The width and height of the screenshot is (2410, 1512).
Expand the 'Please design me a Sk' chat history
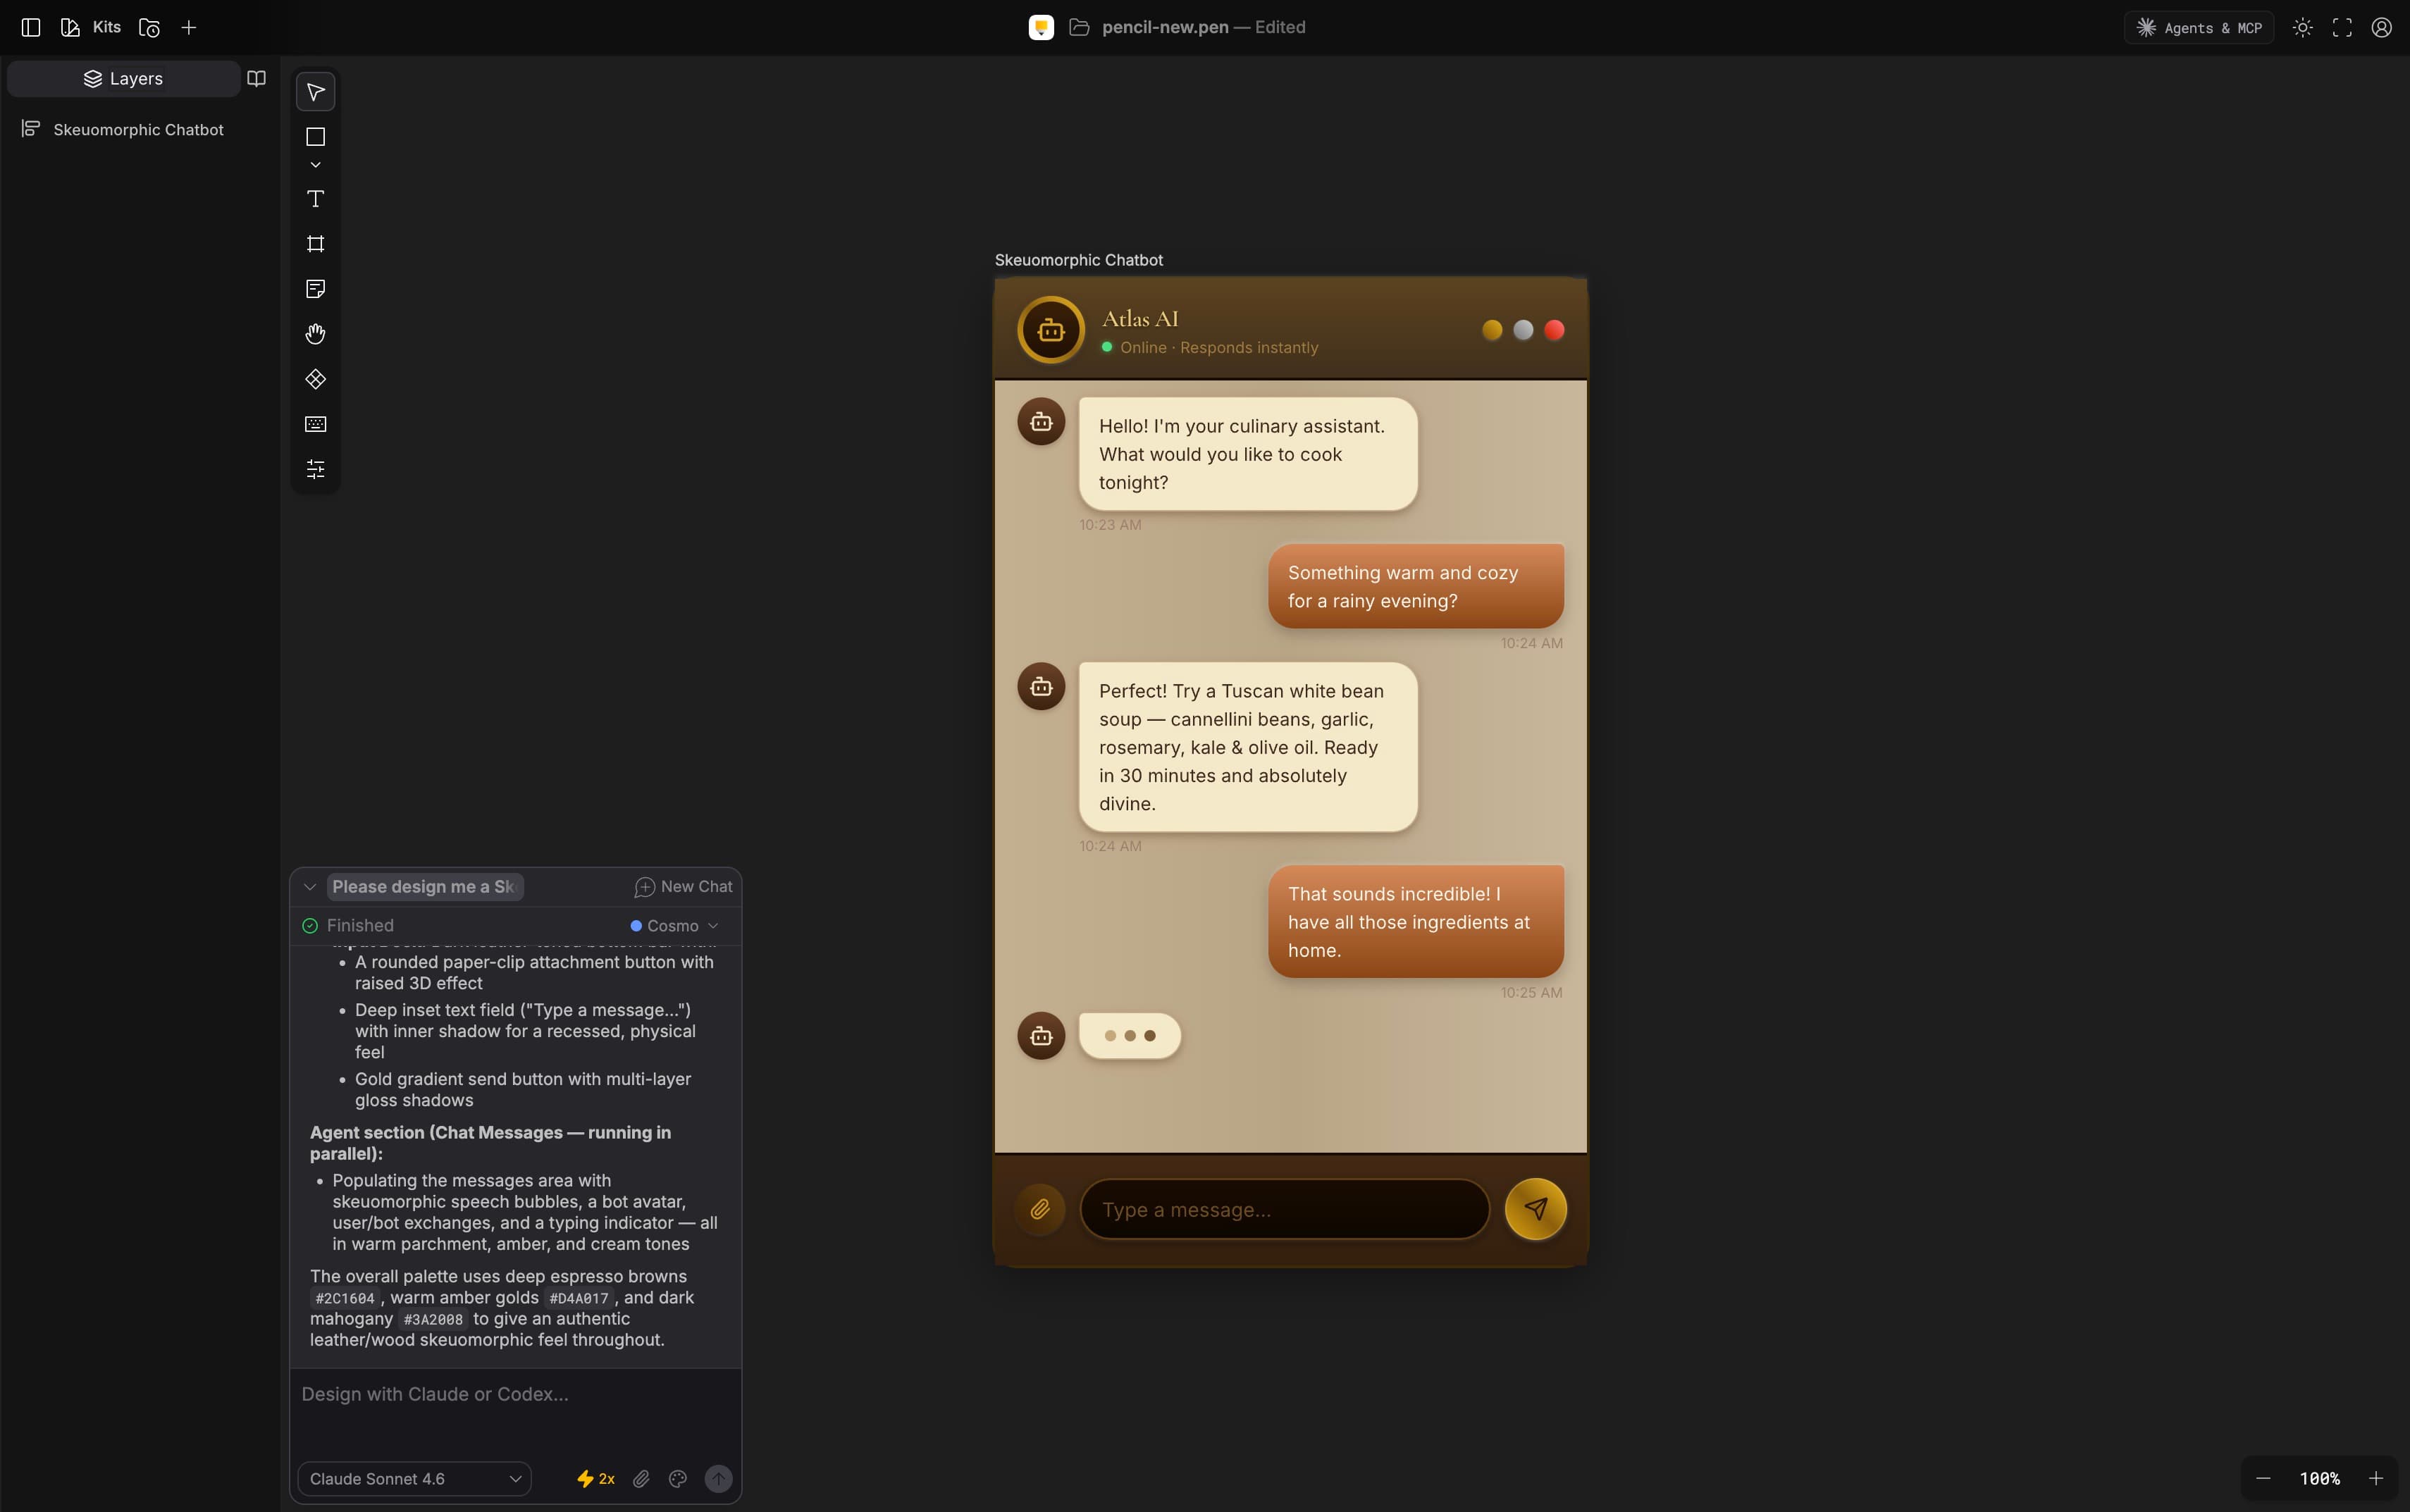pos(310,886)
